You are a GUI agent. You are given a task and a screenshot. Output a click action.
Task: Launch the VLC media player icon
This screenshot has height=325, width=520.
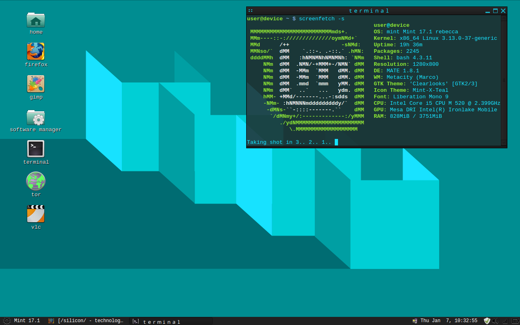tap(36, 214)
